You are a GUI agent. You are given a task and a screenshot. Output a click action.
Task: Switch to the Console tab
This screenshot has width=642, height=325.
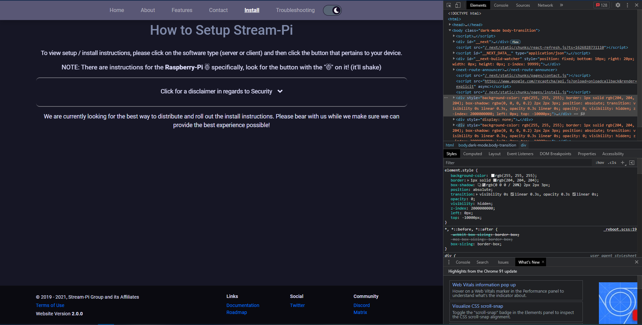click(x=501, y=5)
